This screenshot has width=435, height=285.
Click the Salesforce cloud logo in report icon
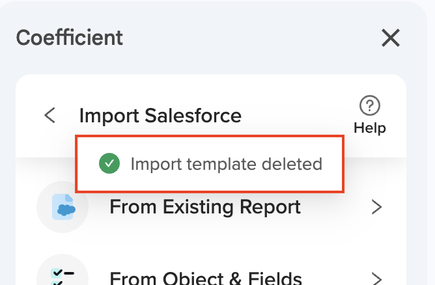click(64, 210)
